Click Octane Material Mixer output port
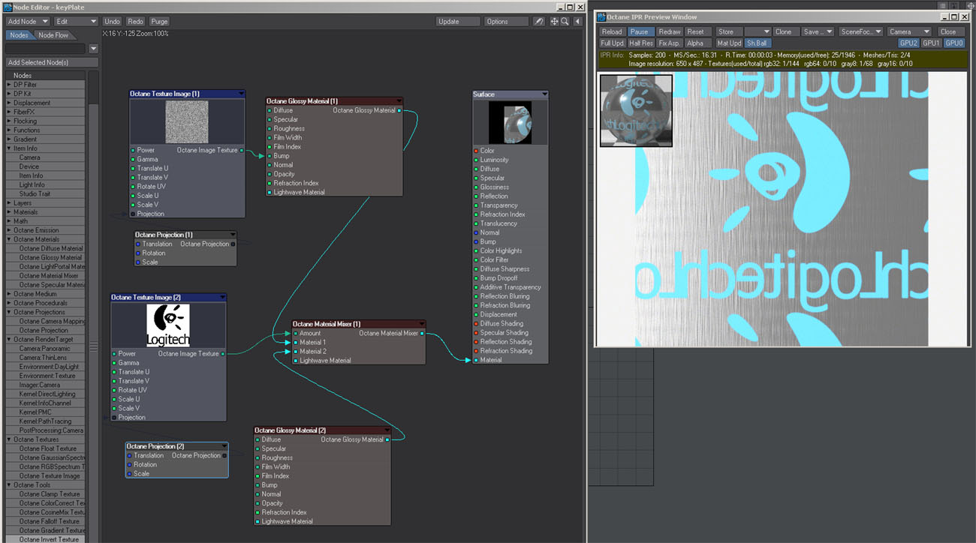976x543 pixels. click(423, 333)
